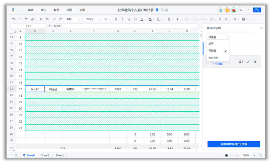Open the font size 10 dropdown
This screenshot has width=272, height=163.
tap(107, 19)
